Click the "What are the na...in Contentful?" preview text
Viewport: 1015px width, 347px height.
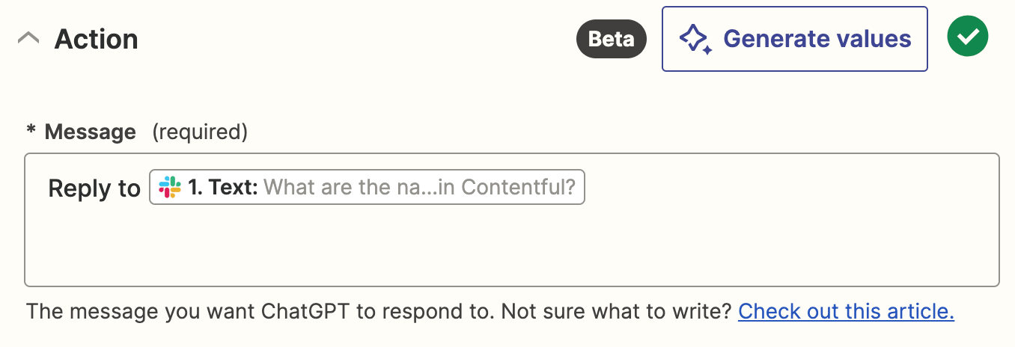(x=420, y=187)
